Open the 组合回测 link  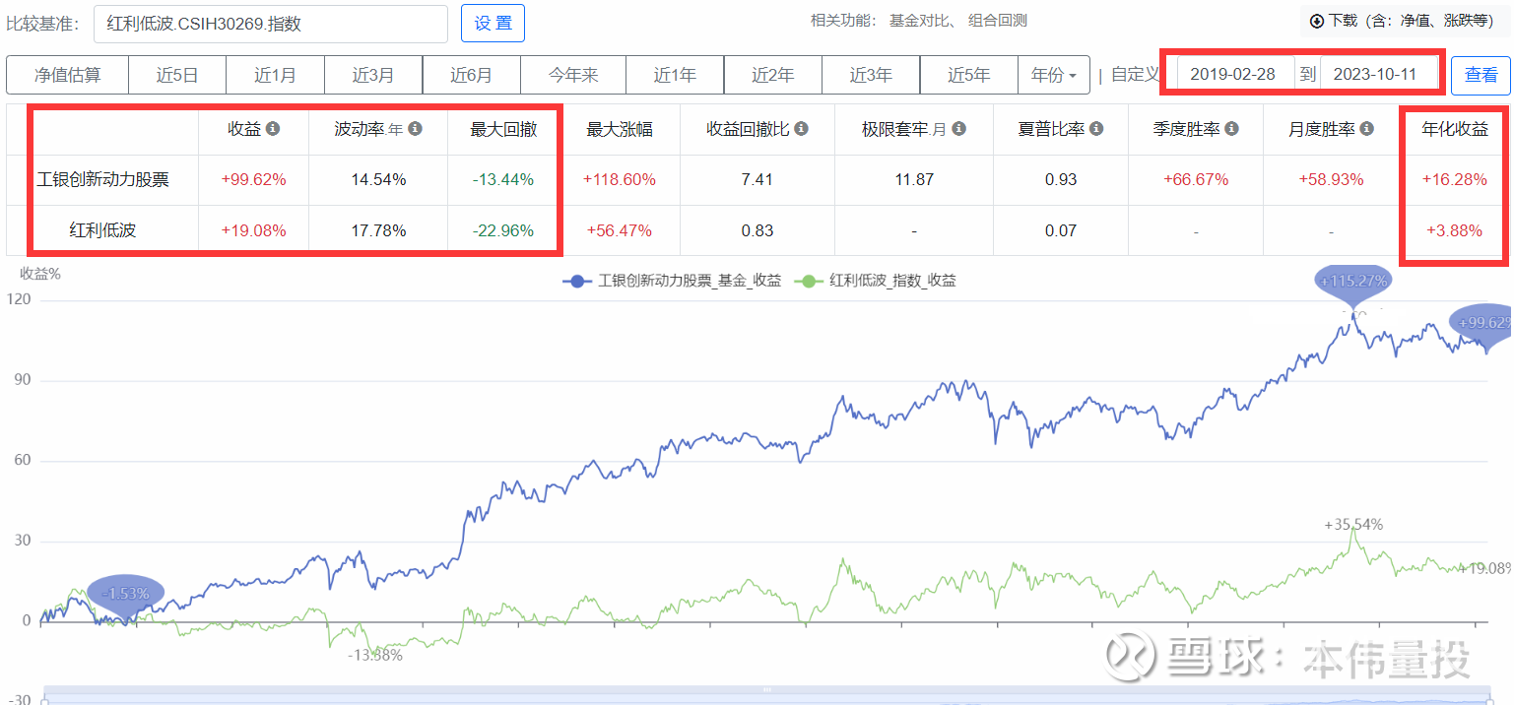click(x=996, y=21)
